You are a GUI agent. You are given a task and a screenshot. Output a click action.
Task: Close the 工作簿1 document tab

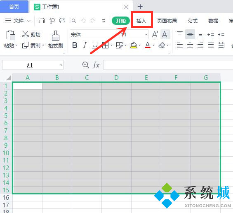pos(126,7)
